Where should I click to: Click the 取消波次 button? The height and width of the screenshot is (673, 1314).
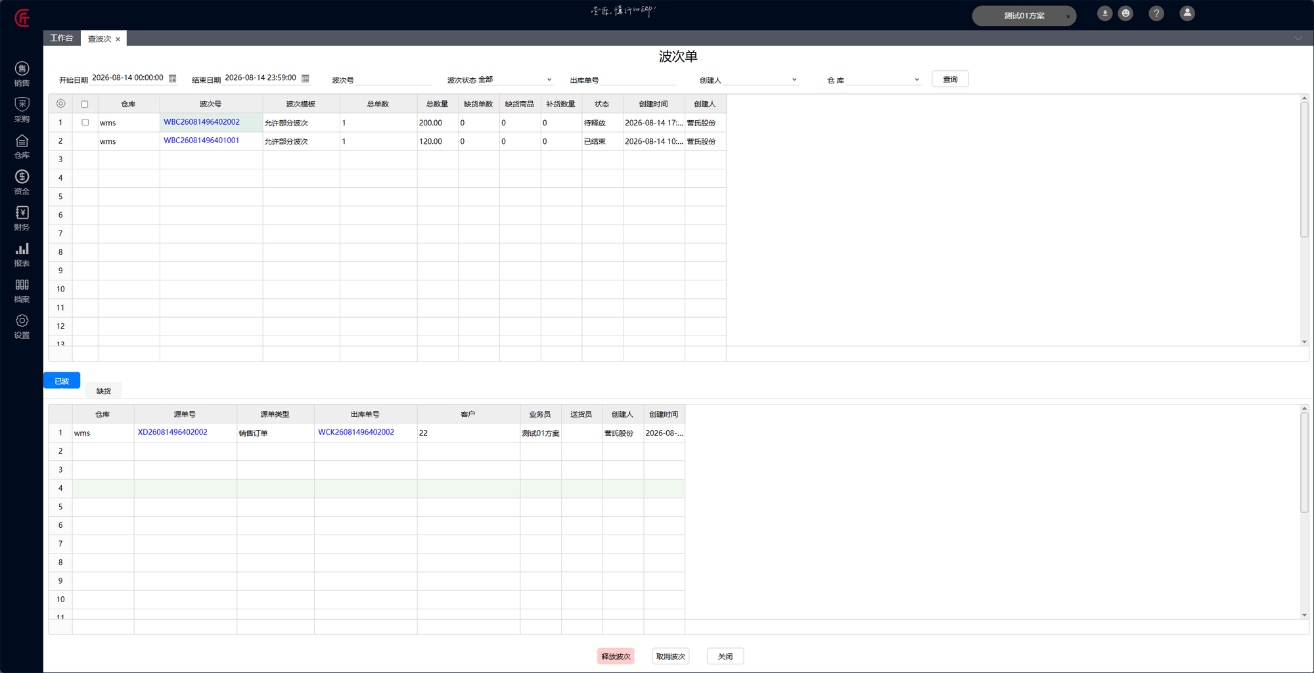point(670,656)
